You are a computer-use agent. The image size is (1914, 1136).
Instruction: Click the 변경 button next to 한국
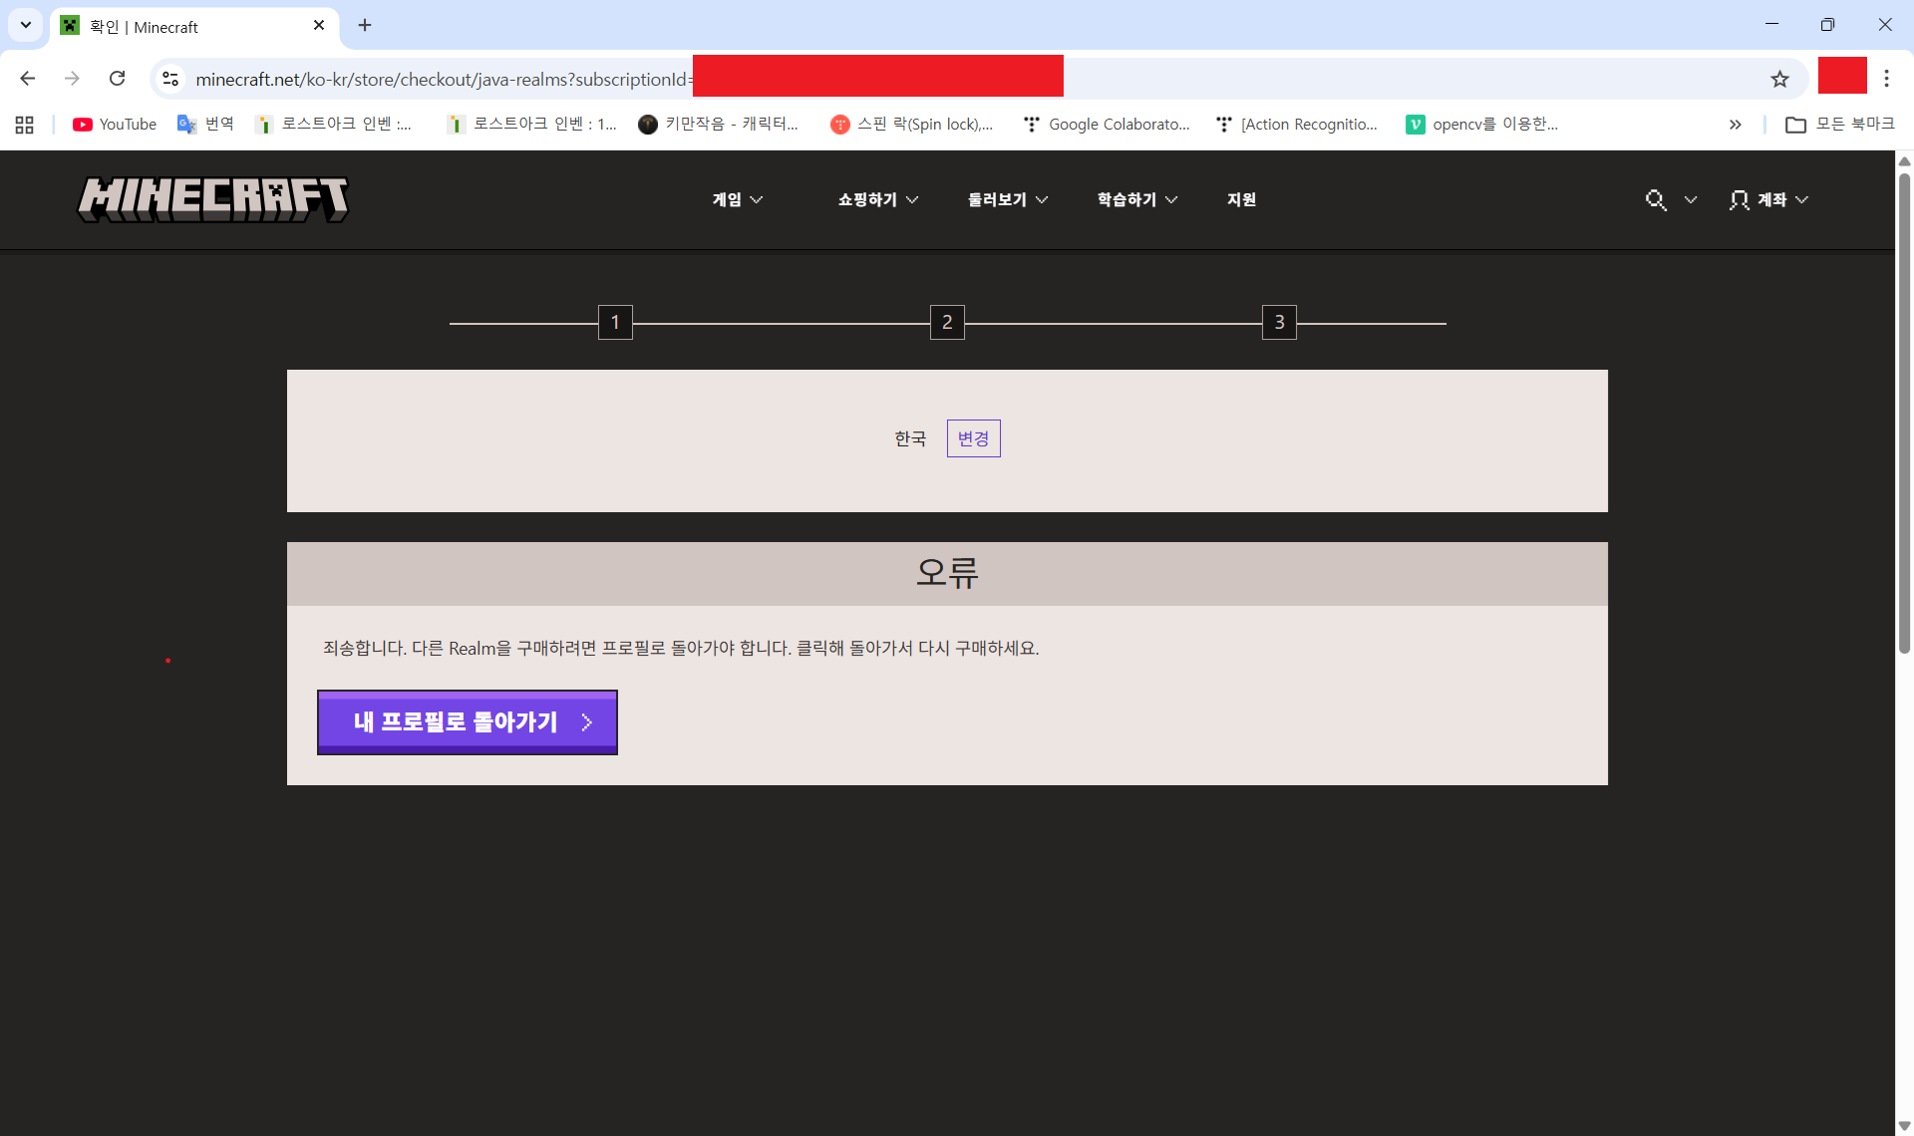(973, 438)
